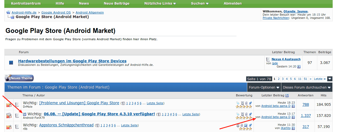Jump to the last post by iKarlito
Image resolution: width=337 pixels, height=132 pixels.
click(293, 128)
